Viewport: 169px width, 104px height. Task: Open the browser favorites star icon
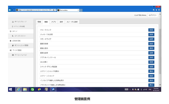156,10
